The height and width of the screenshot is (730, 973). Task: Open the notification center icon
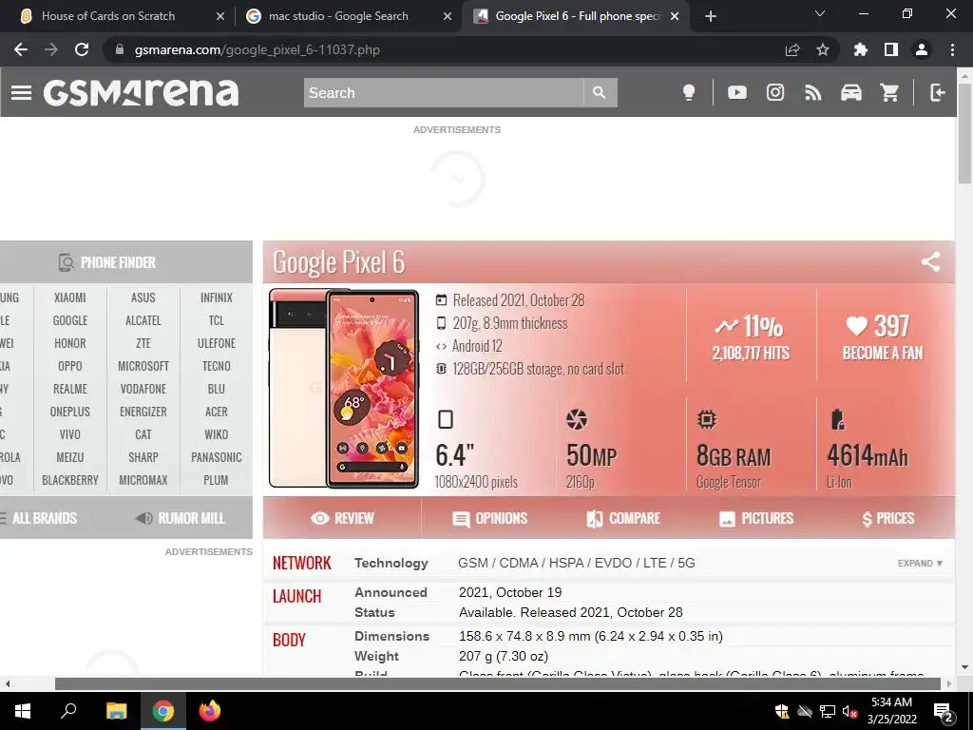(944, 712)
